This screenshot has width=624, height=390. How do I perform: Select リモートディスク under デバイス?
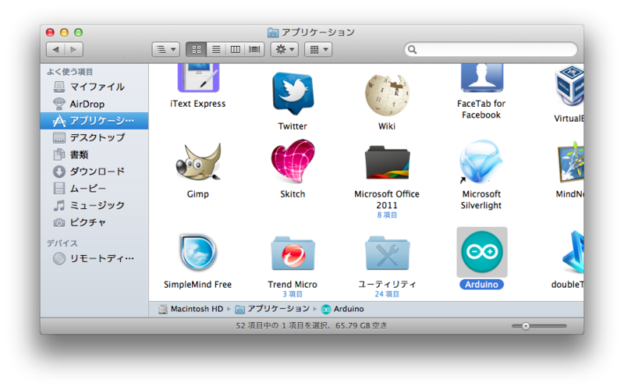pos(94,259)
